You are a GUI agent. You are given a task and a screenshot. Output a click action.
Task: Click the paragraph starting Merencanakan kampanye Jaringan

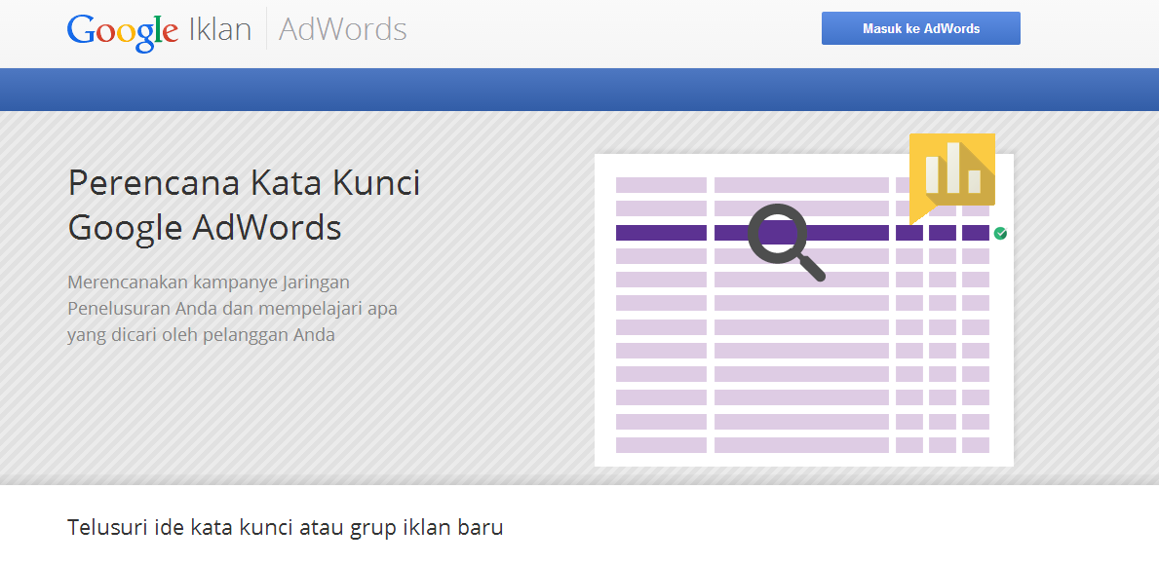pyautogui.click(x=232, y=309)
